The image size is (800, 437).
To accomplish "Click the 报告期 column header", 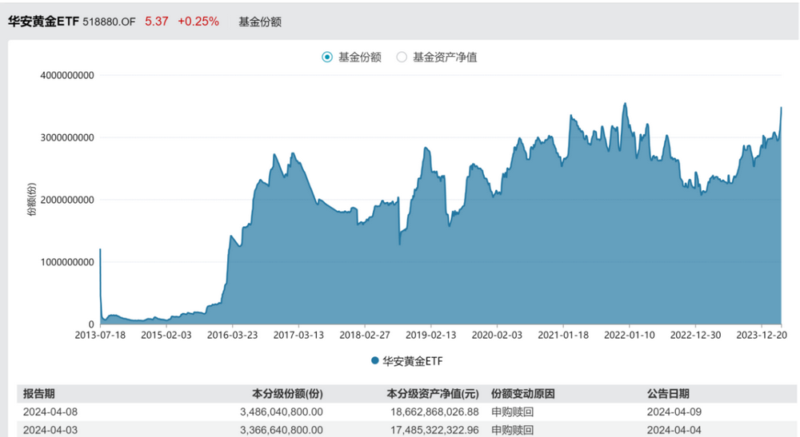I will coord(38,394).
